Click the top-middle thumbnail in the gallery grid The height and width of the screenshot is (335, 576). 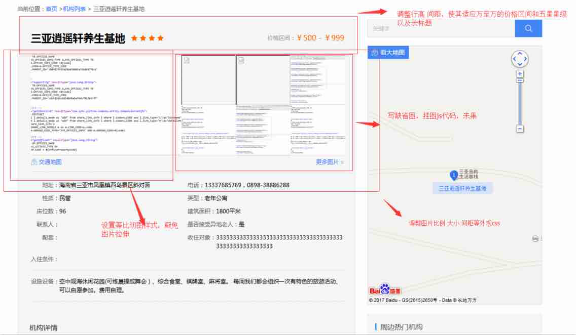(262, 79)
